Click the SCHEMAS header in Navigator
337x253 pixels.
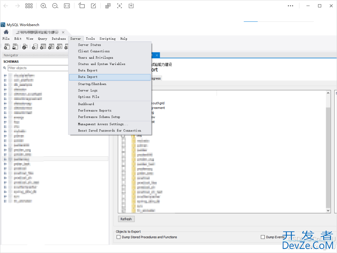point(11,61)
